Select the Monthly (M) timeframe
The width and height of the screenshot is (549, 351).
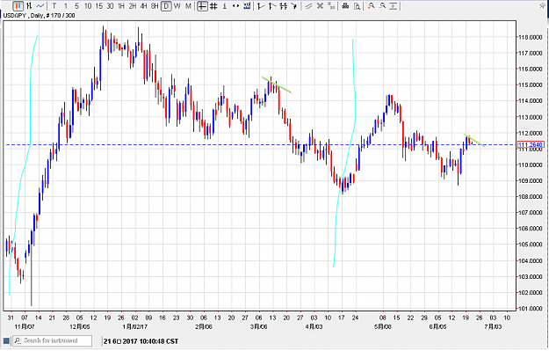(x=188, y=6)
